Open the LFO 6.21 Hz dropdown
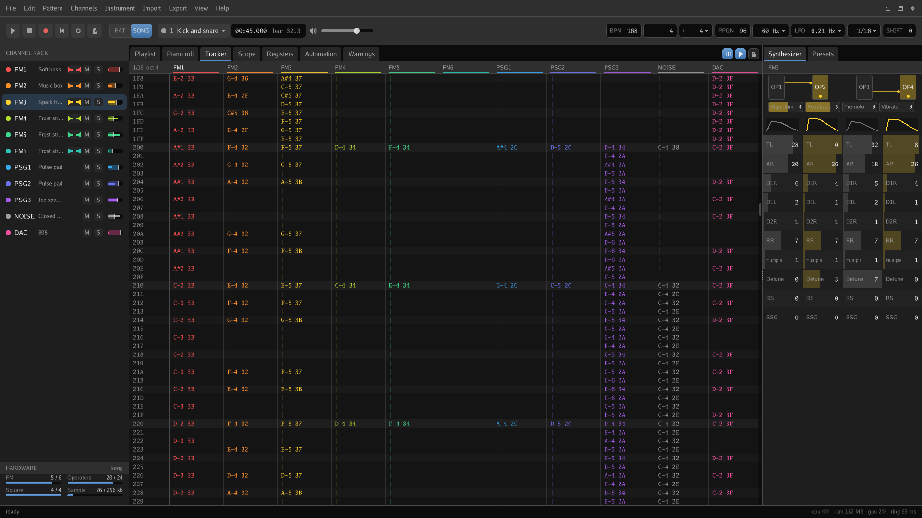Viewport: 922px width, 518px height. [x=818, y=31]
